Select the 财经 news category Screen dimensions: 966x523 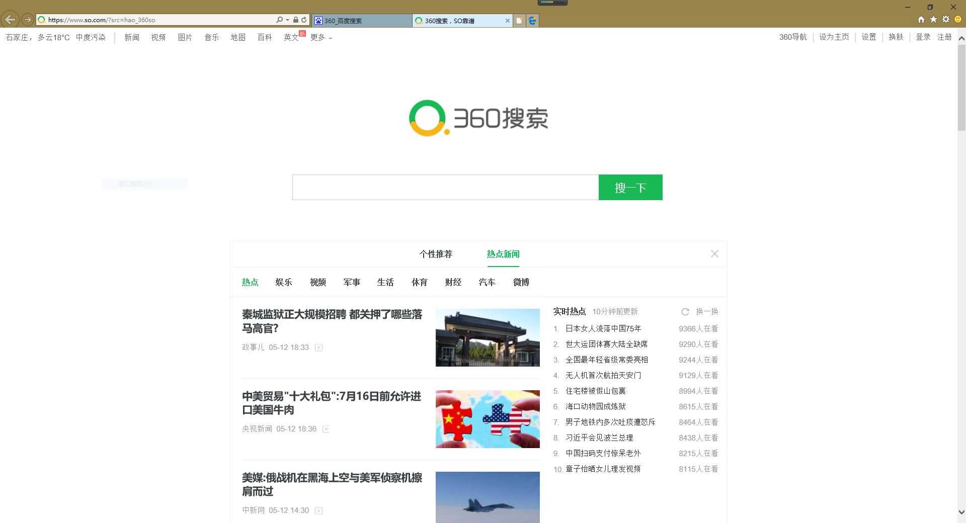click(453, 282)
